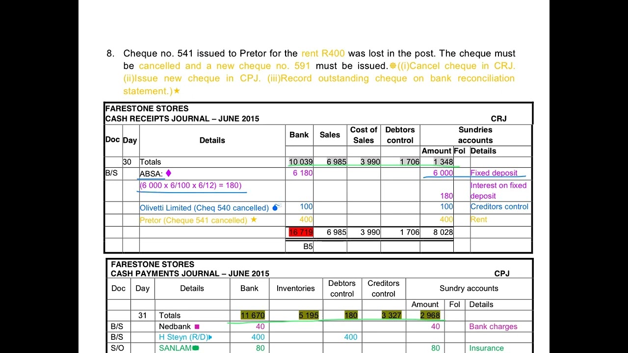Viewport: 628px width, 353px height.
Task: Click the sun symbol after 'must be issued.'
Action: point(392,66)
